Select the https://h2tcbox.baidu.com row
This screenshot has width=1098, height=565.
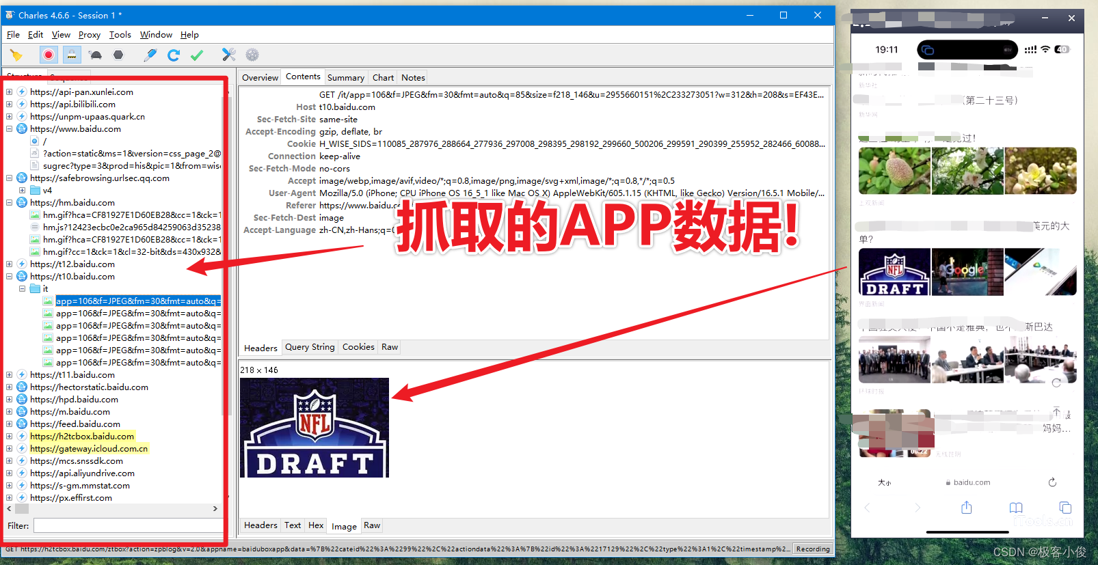point(82,436)
